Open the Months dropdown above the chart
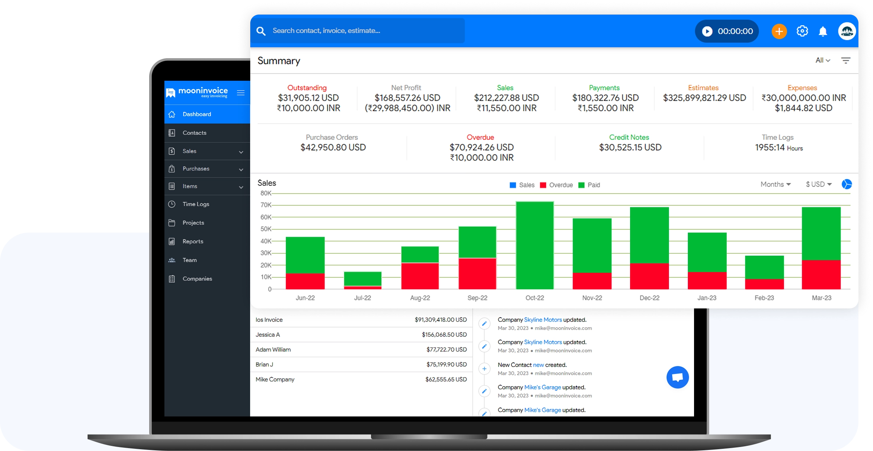The width and height of the screenshot is (873, 451). (776, 184)
